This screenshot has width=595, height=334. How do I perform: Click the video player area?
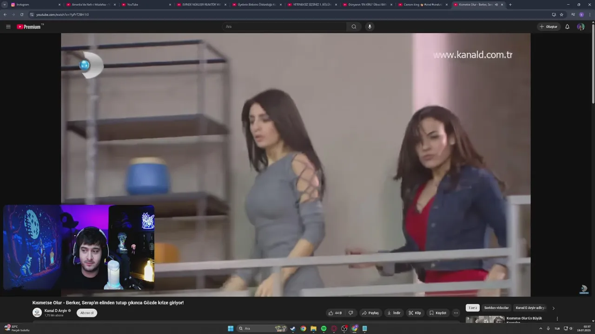[296, 165]
